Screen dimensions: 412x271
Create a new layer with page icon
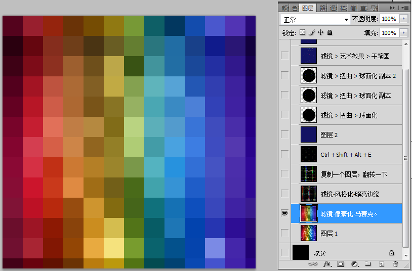point(382,264)
